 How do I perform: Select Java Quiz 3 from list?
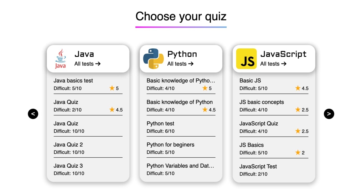(x=88, y=169)
